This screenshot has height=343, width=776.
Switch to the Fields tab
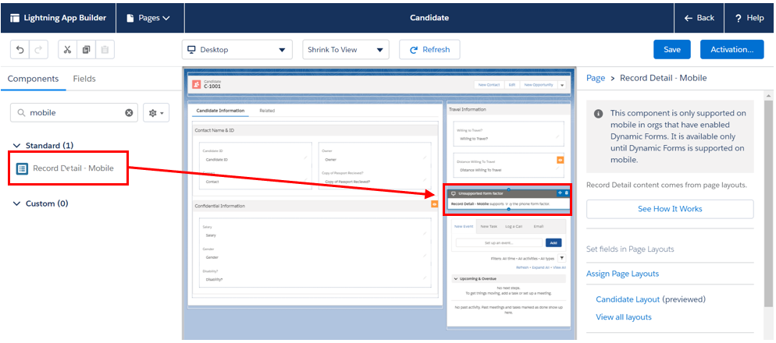point(84,79)
